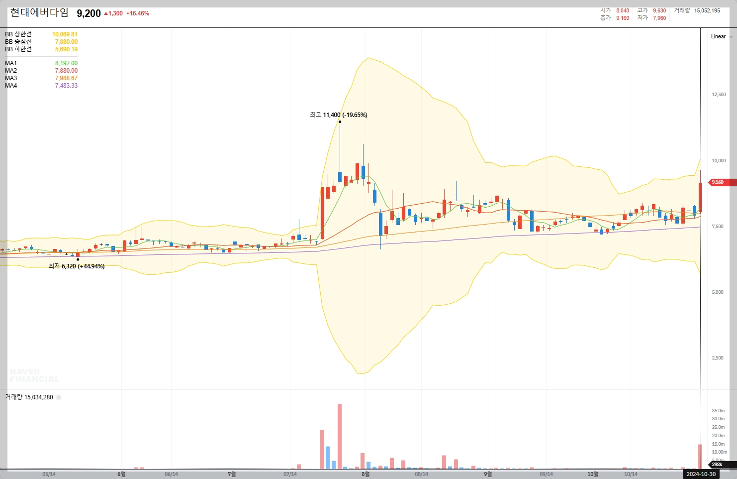The width and height of the screenshot is (737, 479).
Task: Click the 7,483.33 MA4 value
Action: coord(66,86)
